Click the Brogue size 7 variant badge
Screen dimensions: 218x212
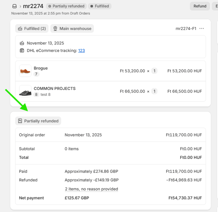click(36, 74)
